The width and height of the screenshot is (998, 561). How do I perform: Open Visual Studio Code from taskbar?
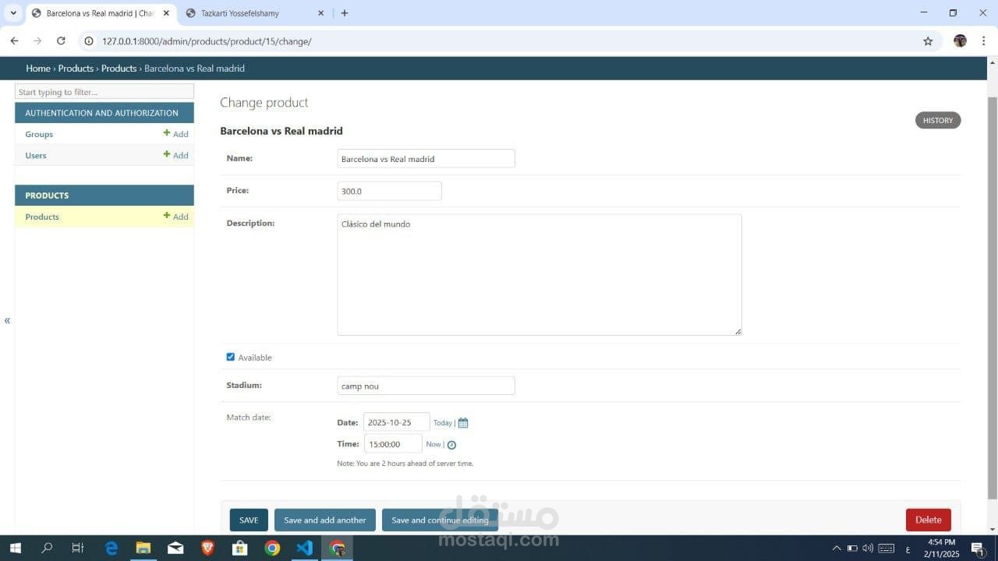304,549
